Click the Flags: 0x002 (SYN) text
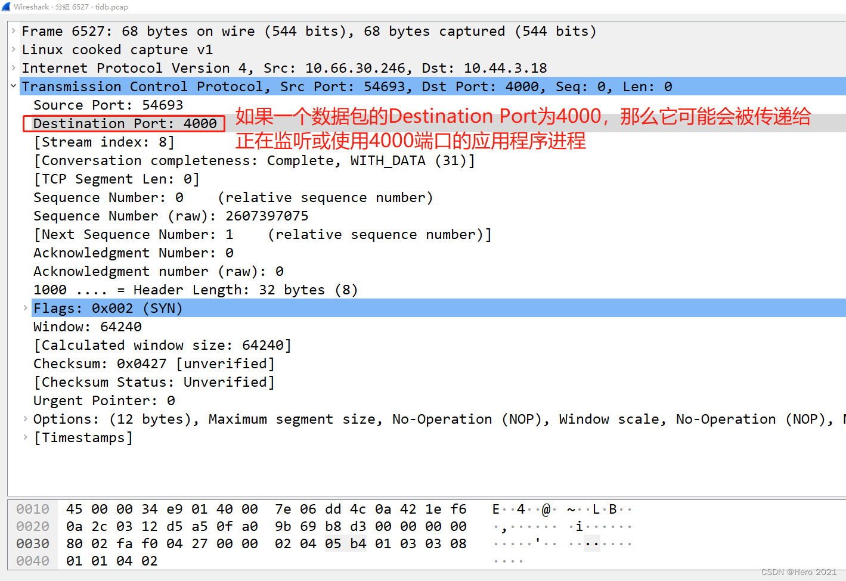This screenshot has width=846, height=581. 108,308
